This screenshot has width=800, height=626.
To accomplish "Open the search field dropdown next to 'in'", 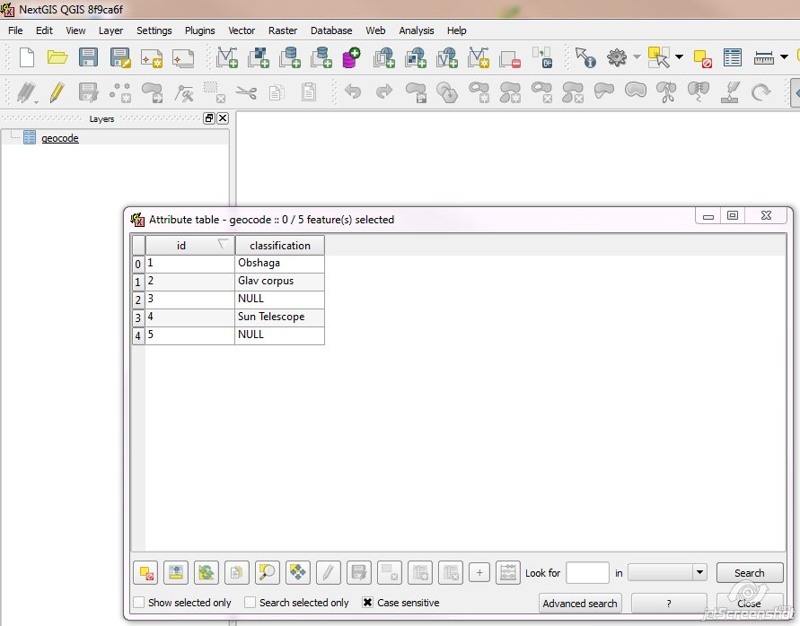I will [x=668, y=572].
